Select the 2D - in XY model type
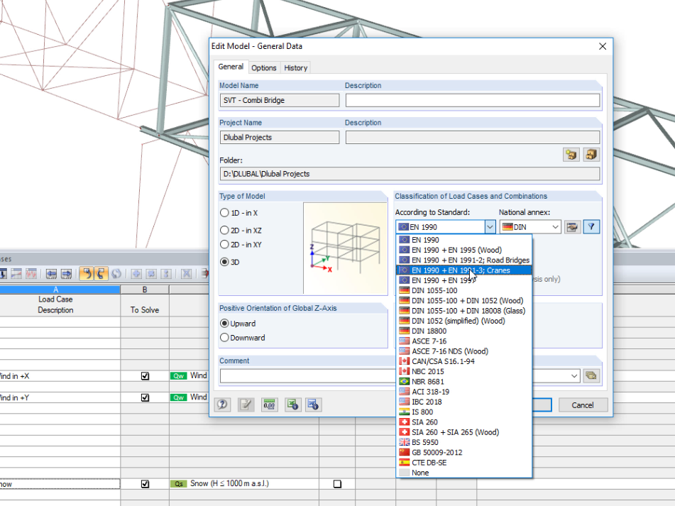 (224, 244)
